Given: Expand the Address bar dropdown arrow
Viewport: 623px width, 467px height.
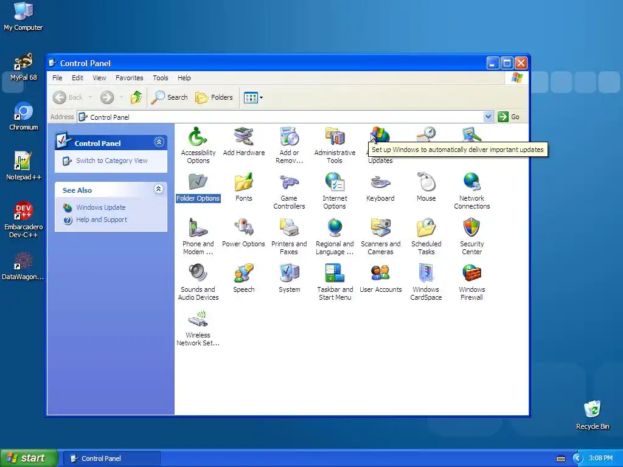Looking at the screenshot, I should click(x=488, y=117).
